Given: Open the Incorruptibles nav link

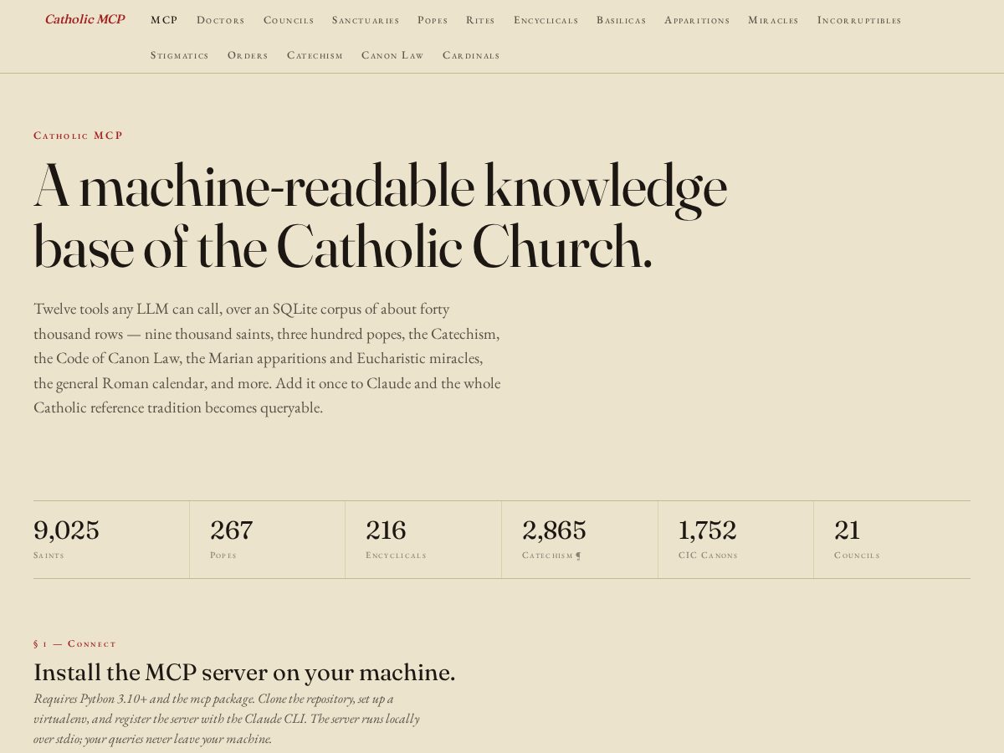Looking at the screenshot, I should (859, 20).
